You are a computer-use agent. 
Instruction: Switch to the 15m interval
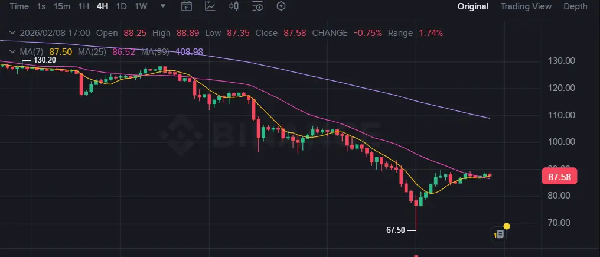(61, 6)
